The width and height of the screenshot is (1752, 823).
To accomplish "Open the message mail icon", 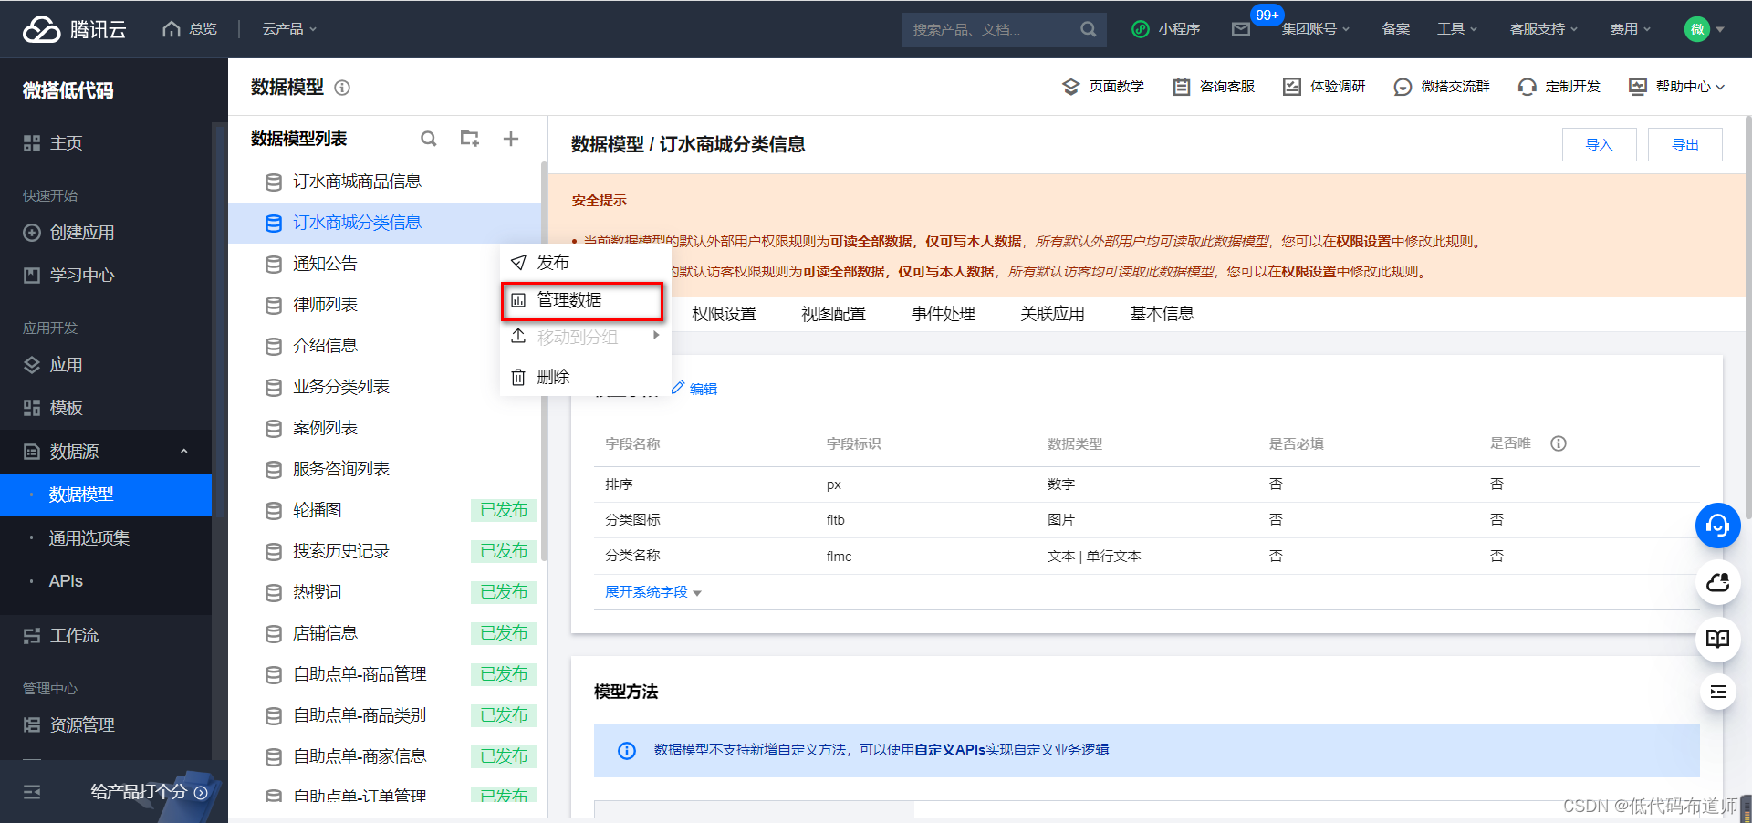I will (x=1240, y=29).
